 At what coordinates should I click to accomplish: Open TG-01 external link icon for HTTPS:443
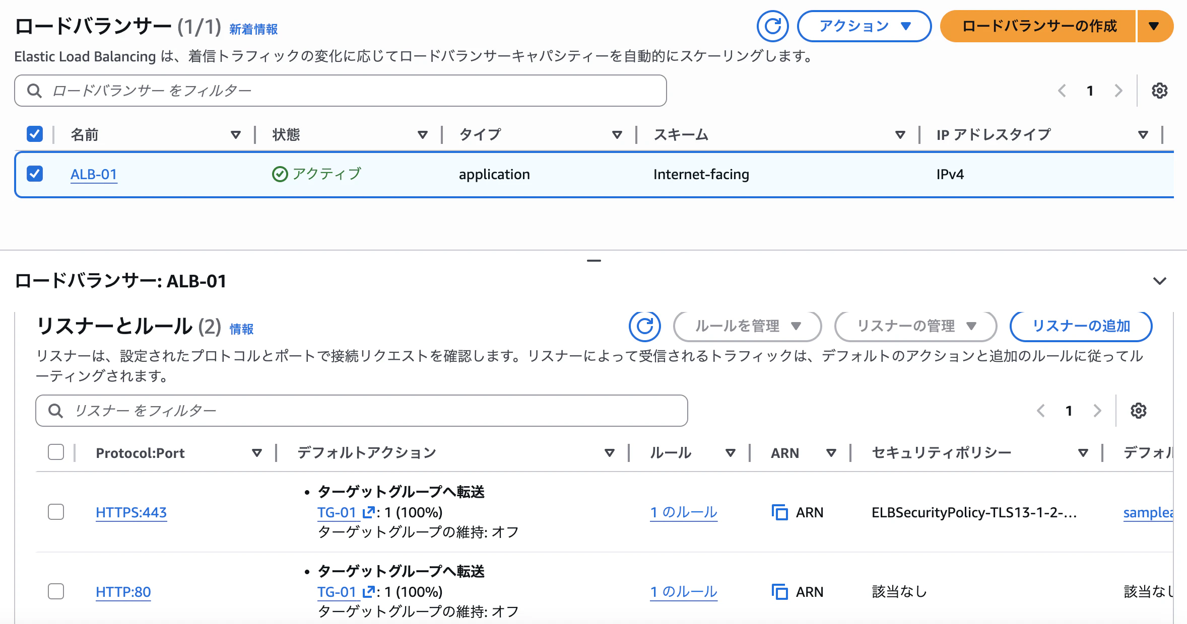pos(368,512)
